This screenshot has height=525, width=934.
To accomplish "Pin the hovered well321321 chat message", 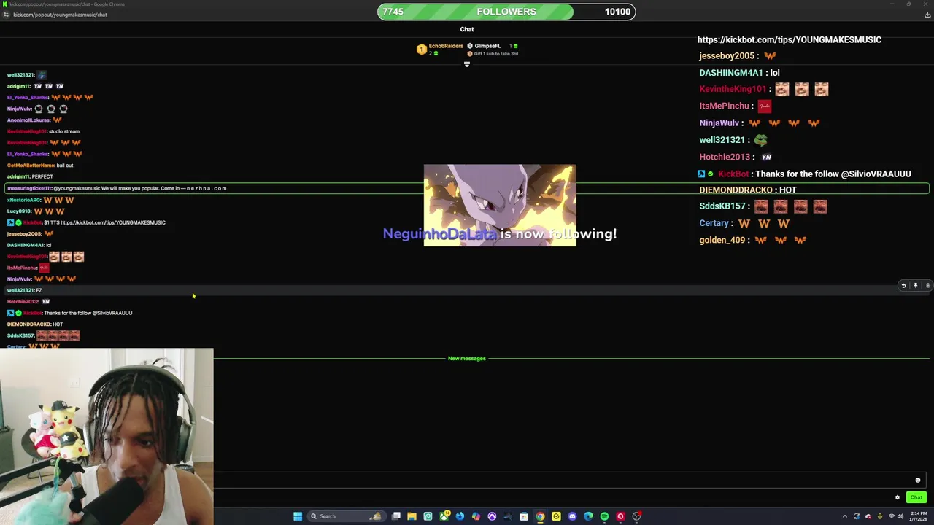I will pyautogui.click(x=916, y=286).
